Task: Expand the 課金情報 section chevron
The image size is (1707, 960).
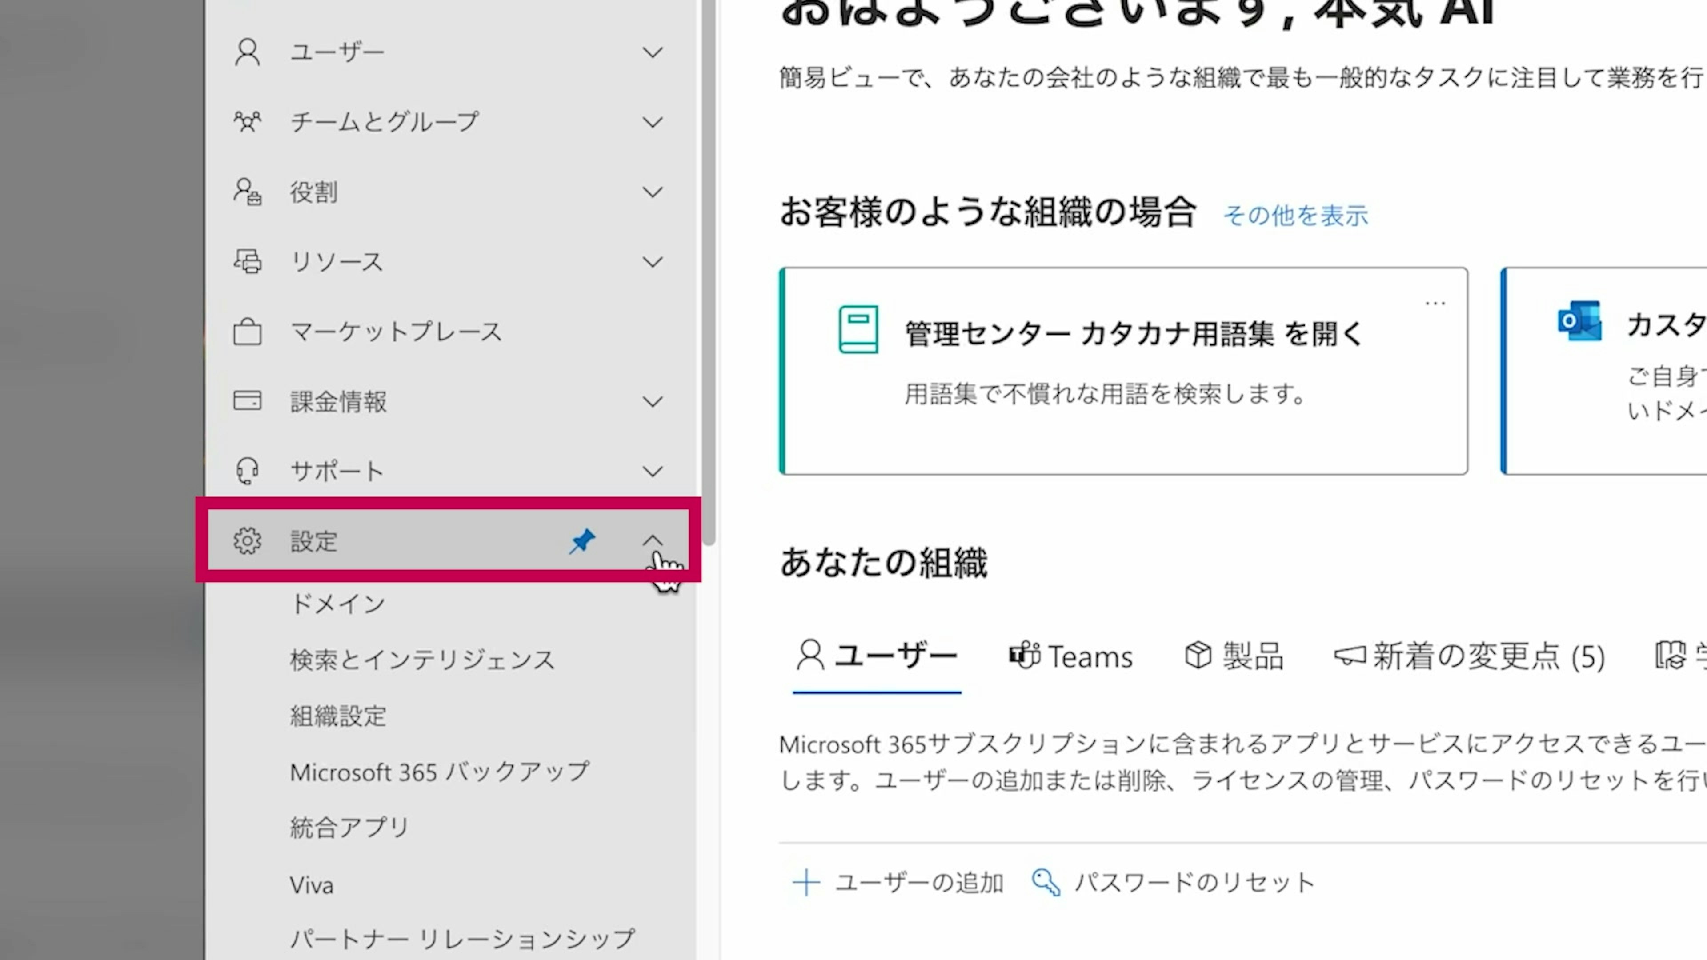Action: 652,401
